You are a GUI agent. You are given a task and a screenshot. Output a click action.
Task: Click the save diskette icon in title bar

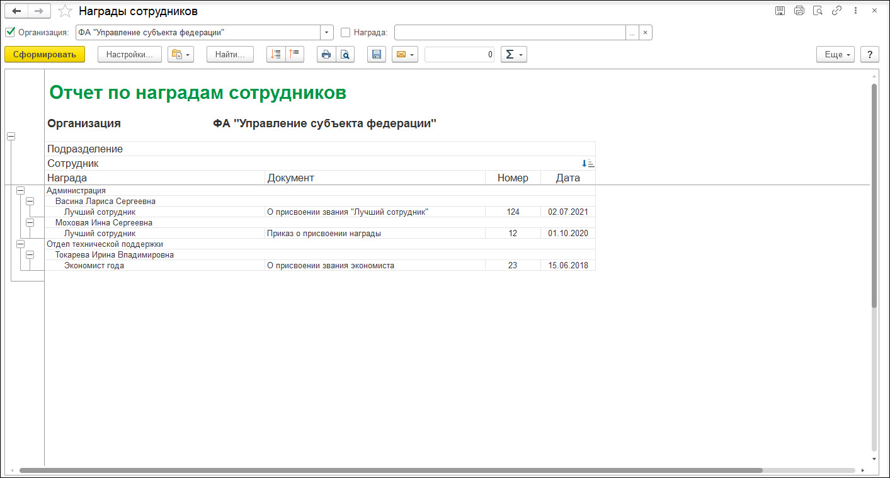point(780,11)
